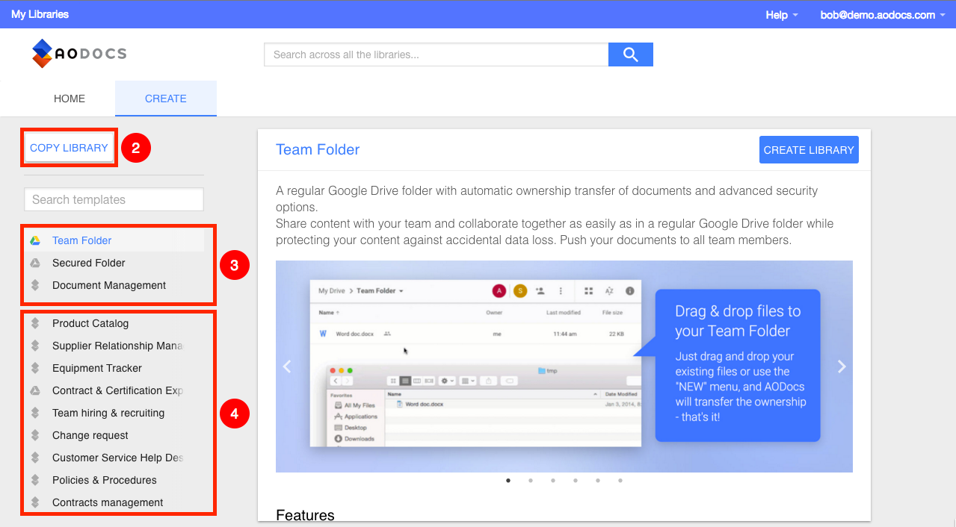Screen dimensions: 956x527
Task: Click the blue magnifier search button
Action: (631, 54)
